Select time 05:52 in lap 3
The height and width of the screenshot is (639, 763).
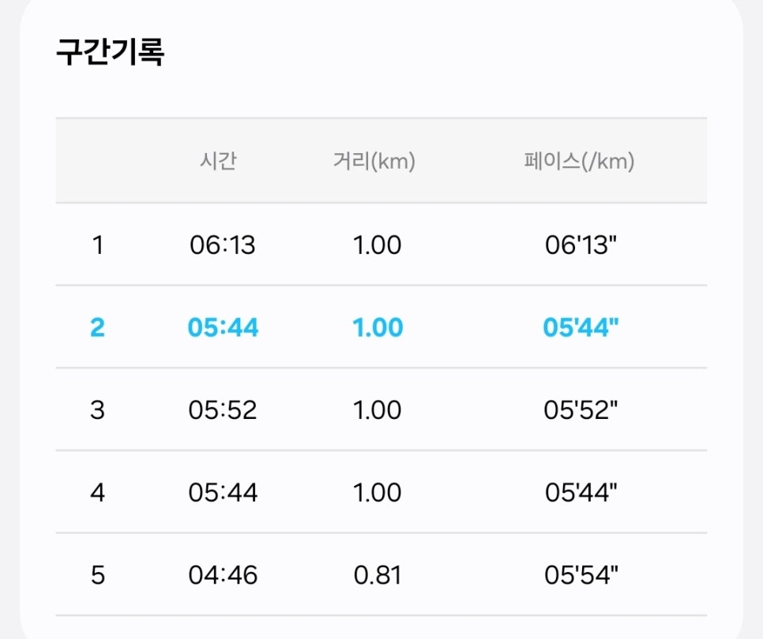(x=223, y=410)
